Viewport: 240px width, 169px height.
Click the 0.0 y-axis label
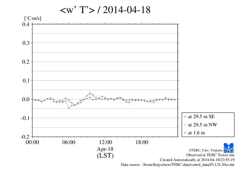(26, 99)
